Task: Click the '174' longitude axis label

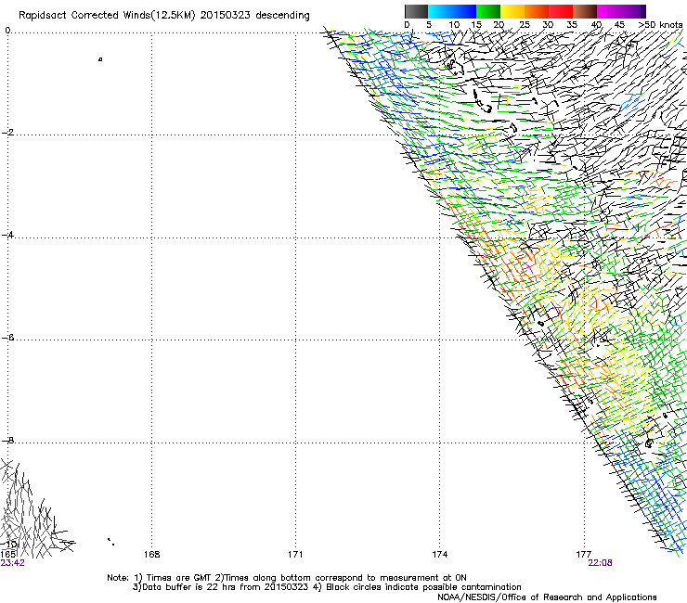Action: (x=439, y=555)
